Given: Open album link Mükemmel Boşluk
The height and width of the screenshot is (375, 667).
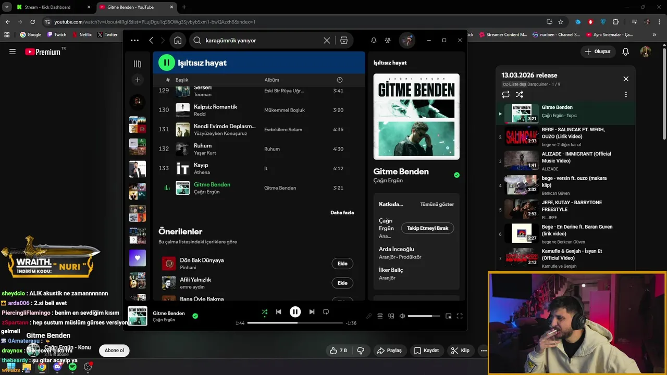Looking at the screenshot, I should pyautogui.click(x=285, y=110).
